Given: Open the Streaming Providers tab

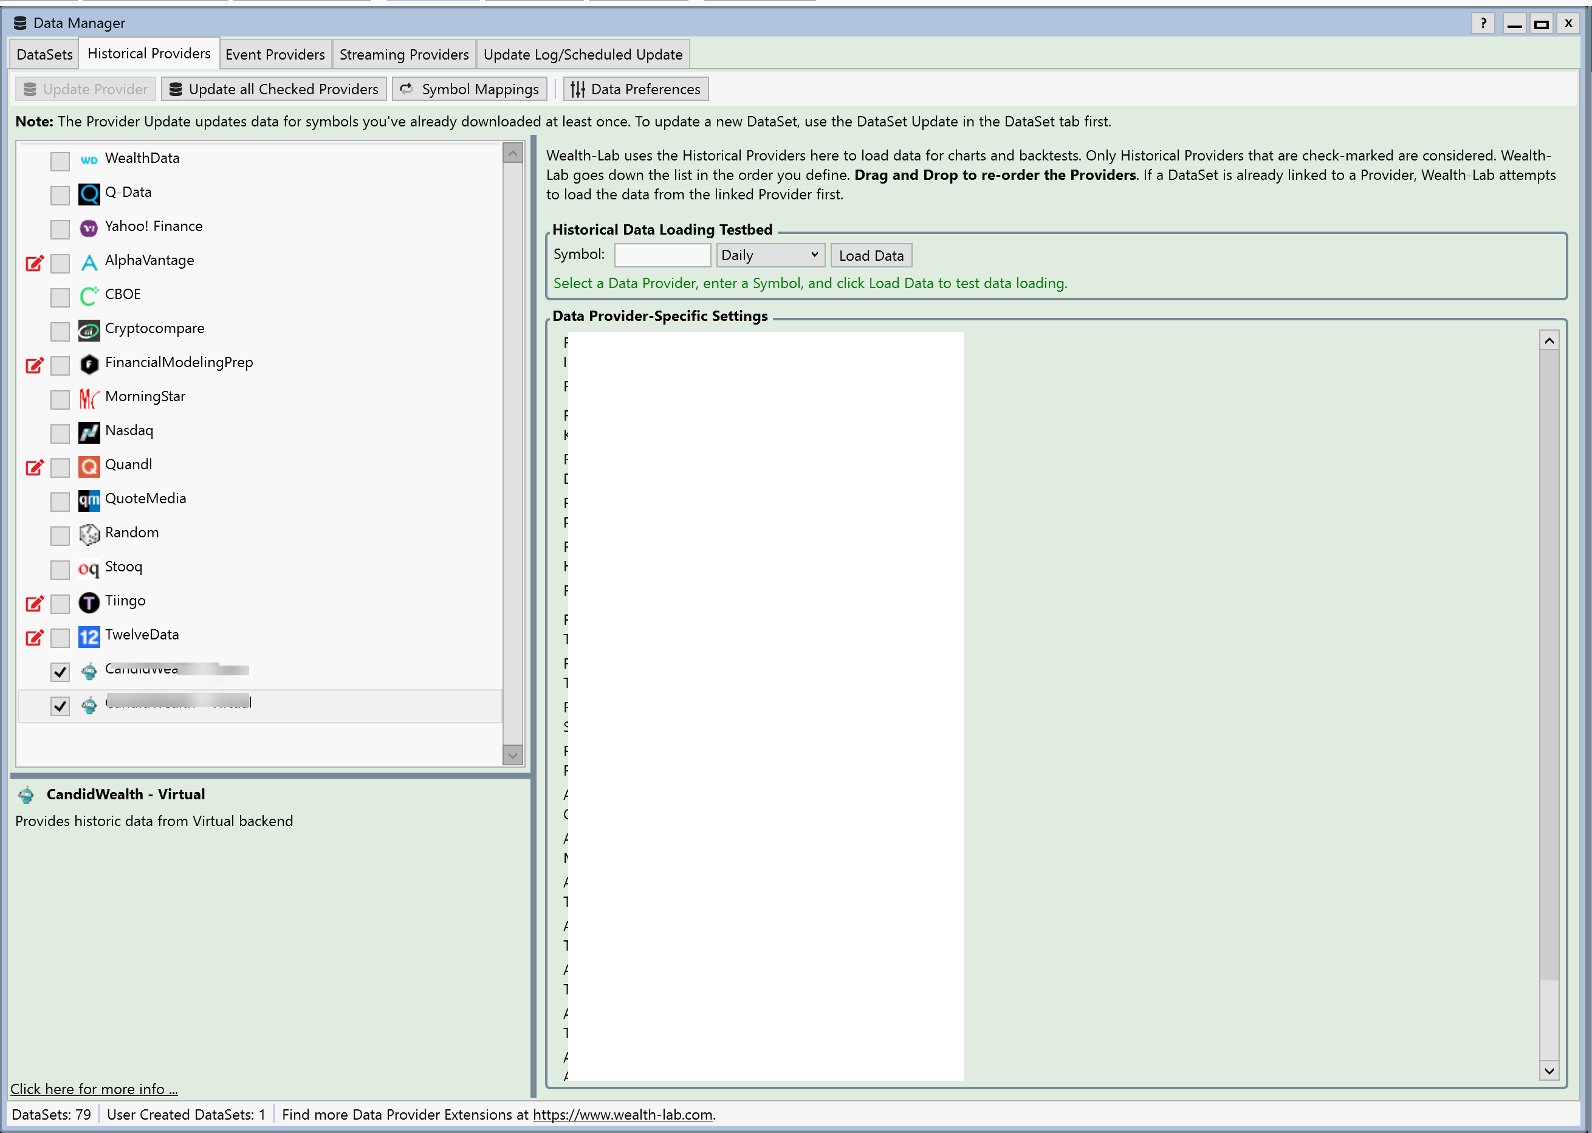Looking at the screenshot, I should (405, 55).
